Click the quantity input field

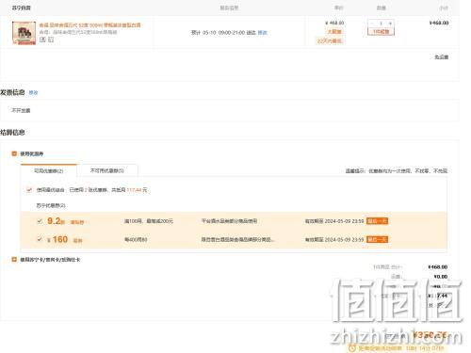coord(381,24)
